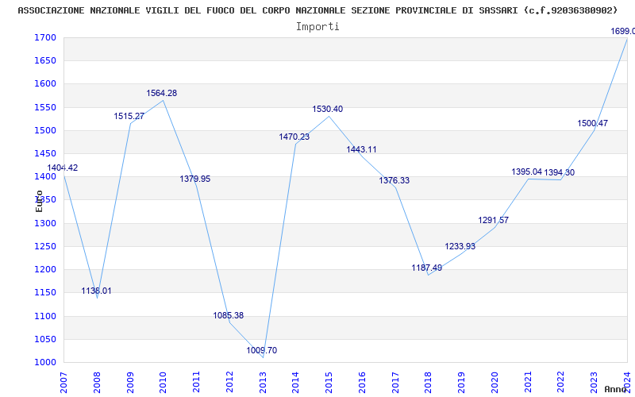635x397 pixels.
Task: Click the 2021 x-axis year label
Action: point(528,383)
